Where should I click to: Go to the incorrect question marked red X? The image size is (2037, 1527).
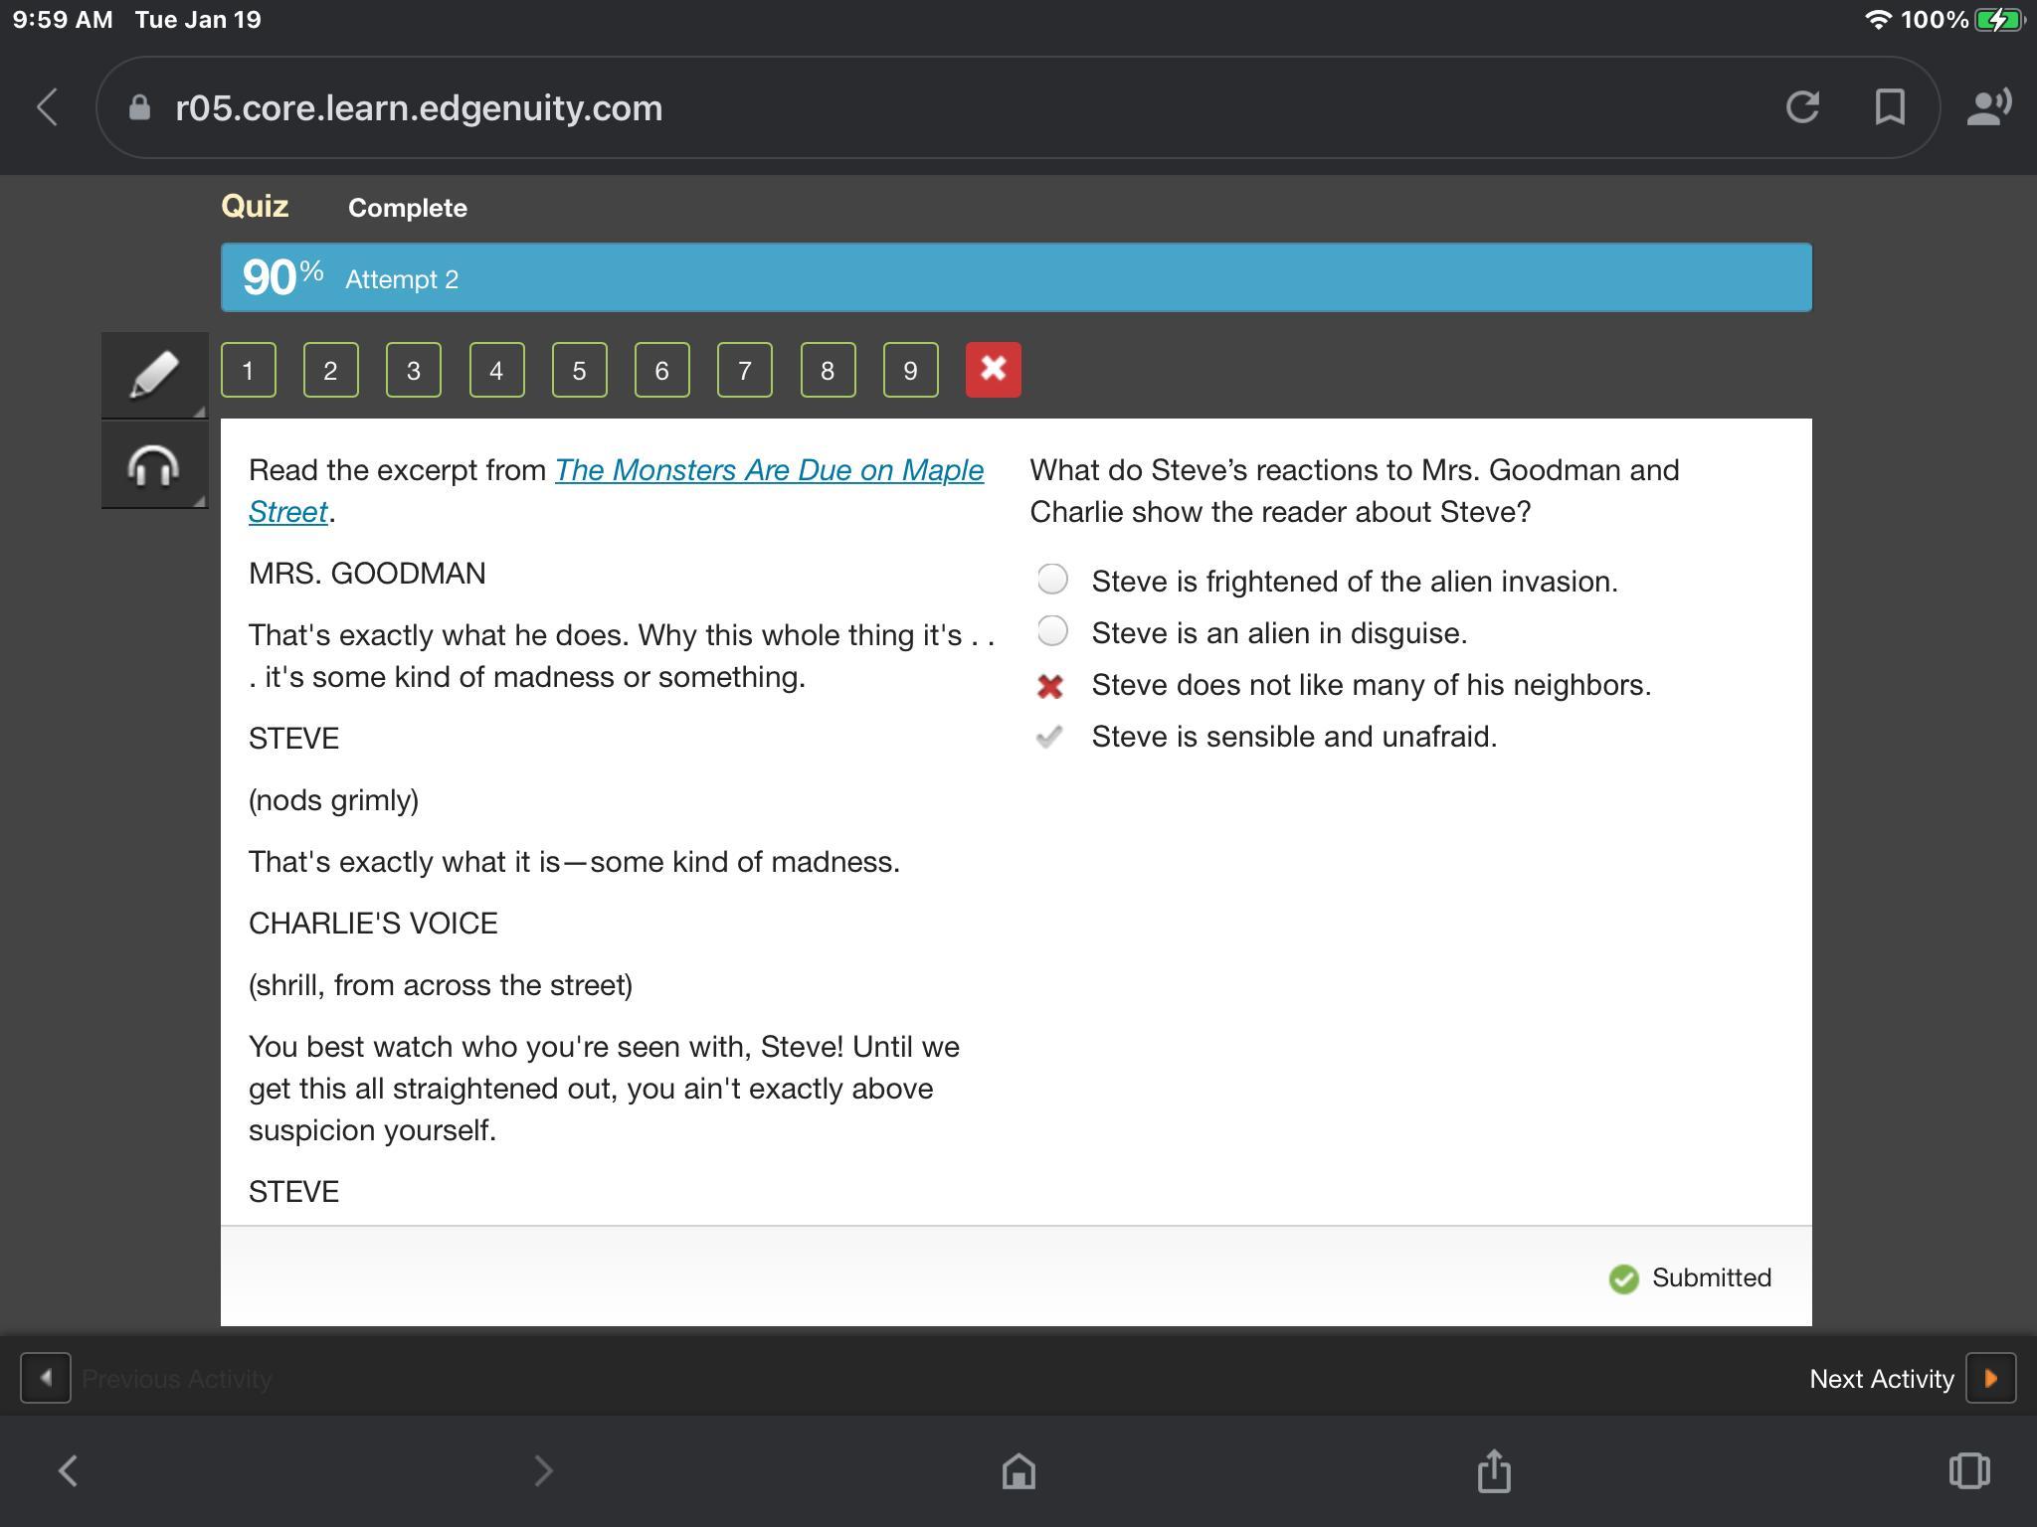(x=993, y=370)
